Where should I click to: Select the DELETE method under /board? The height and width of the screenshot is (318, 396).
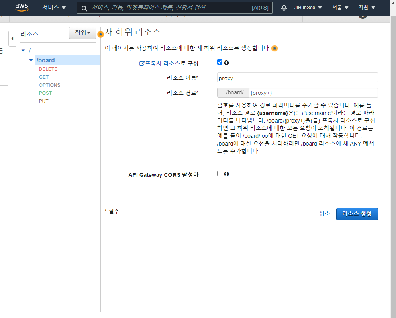point(48,69)
